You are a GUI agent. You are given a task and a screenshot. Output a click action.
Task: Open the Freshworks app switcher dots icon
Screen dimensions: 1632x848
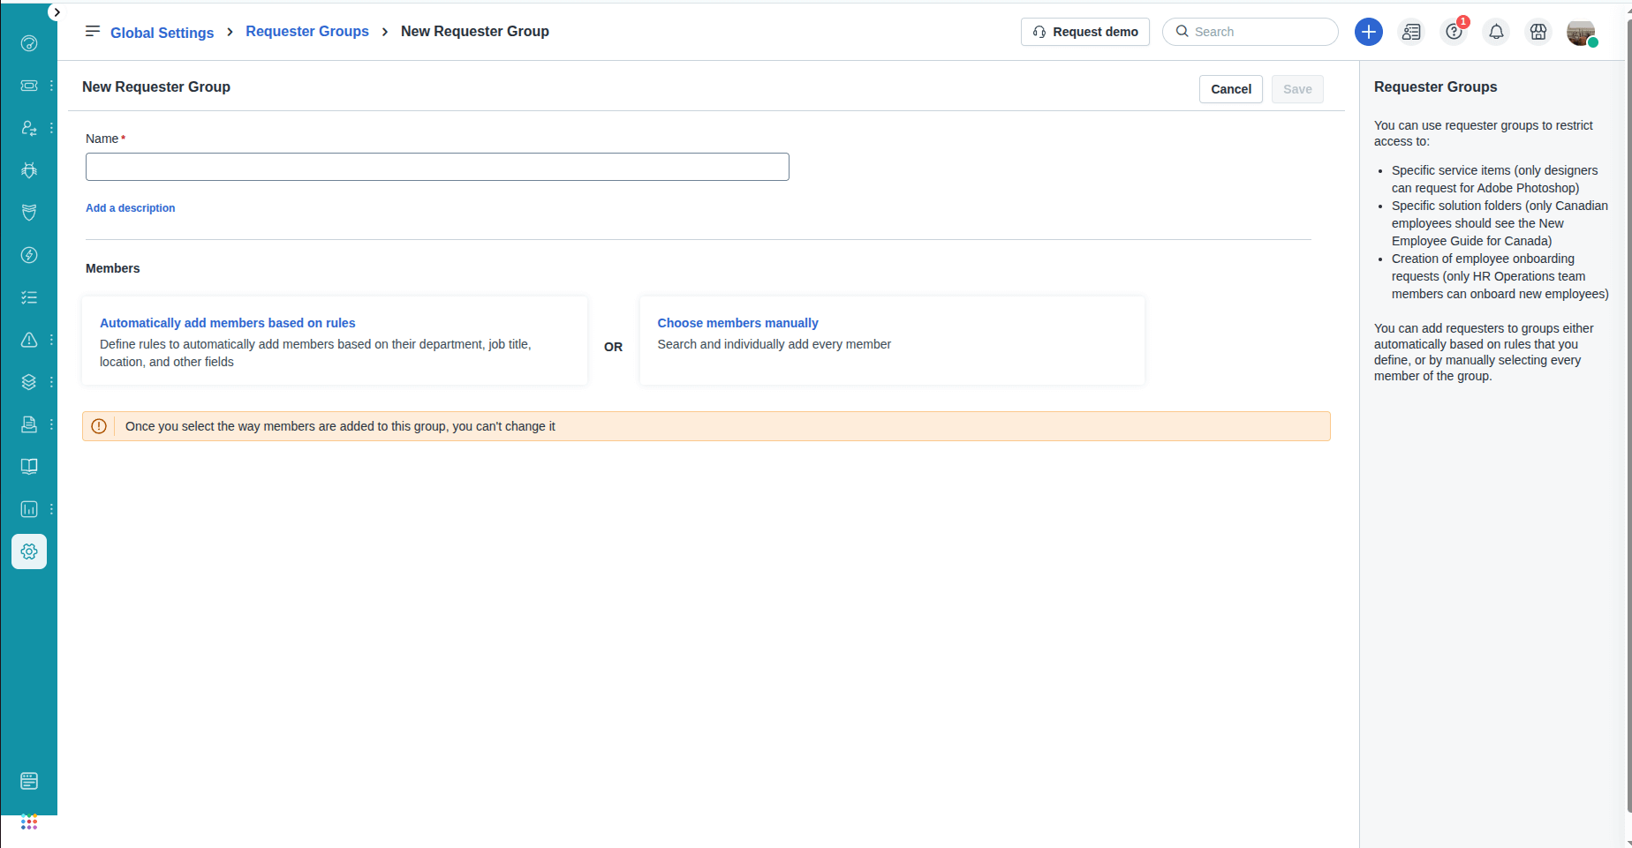[28, 822]
